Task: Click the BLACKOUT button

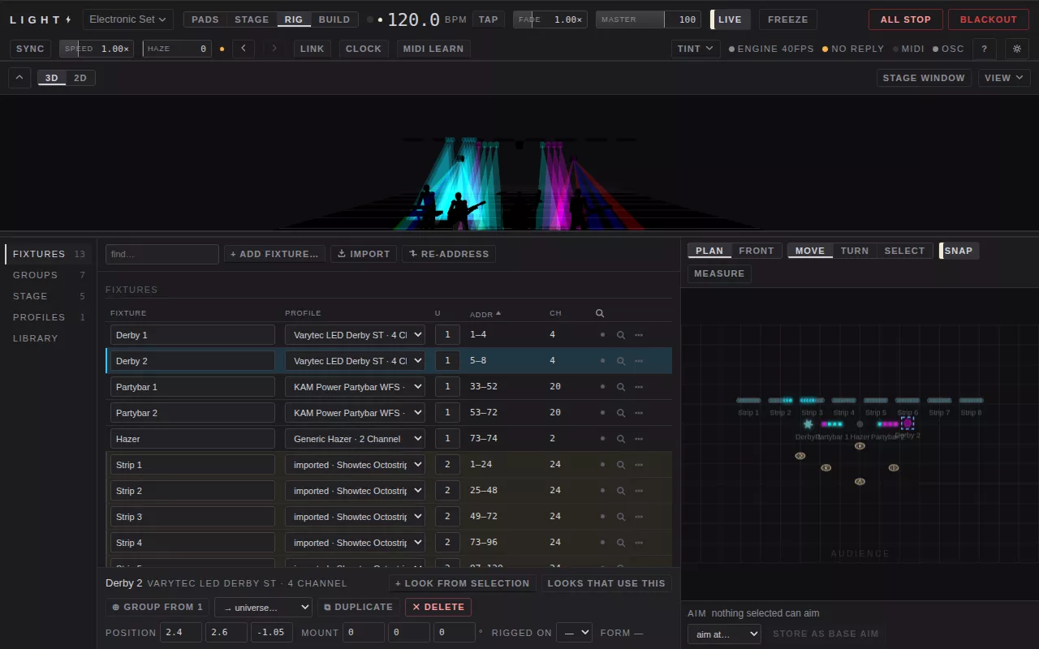Action: coord(989,19)
